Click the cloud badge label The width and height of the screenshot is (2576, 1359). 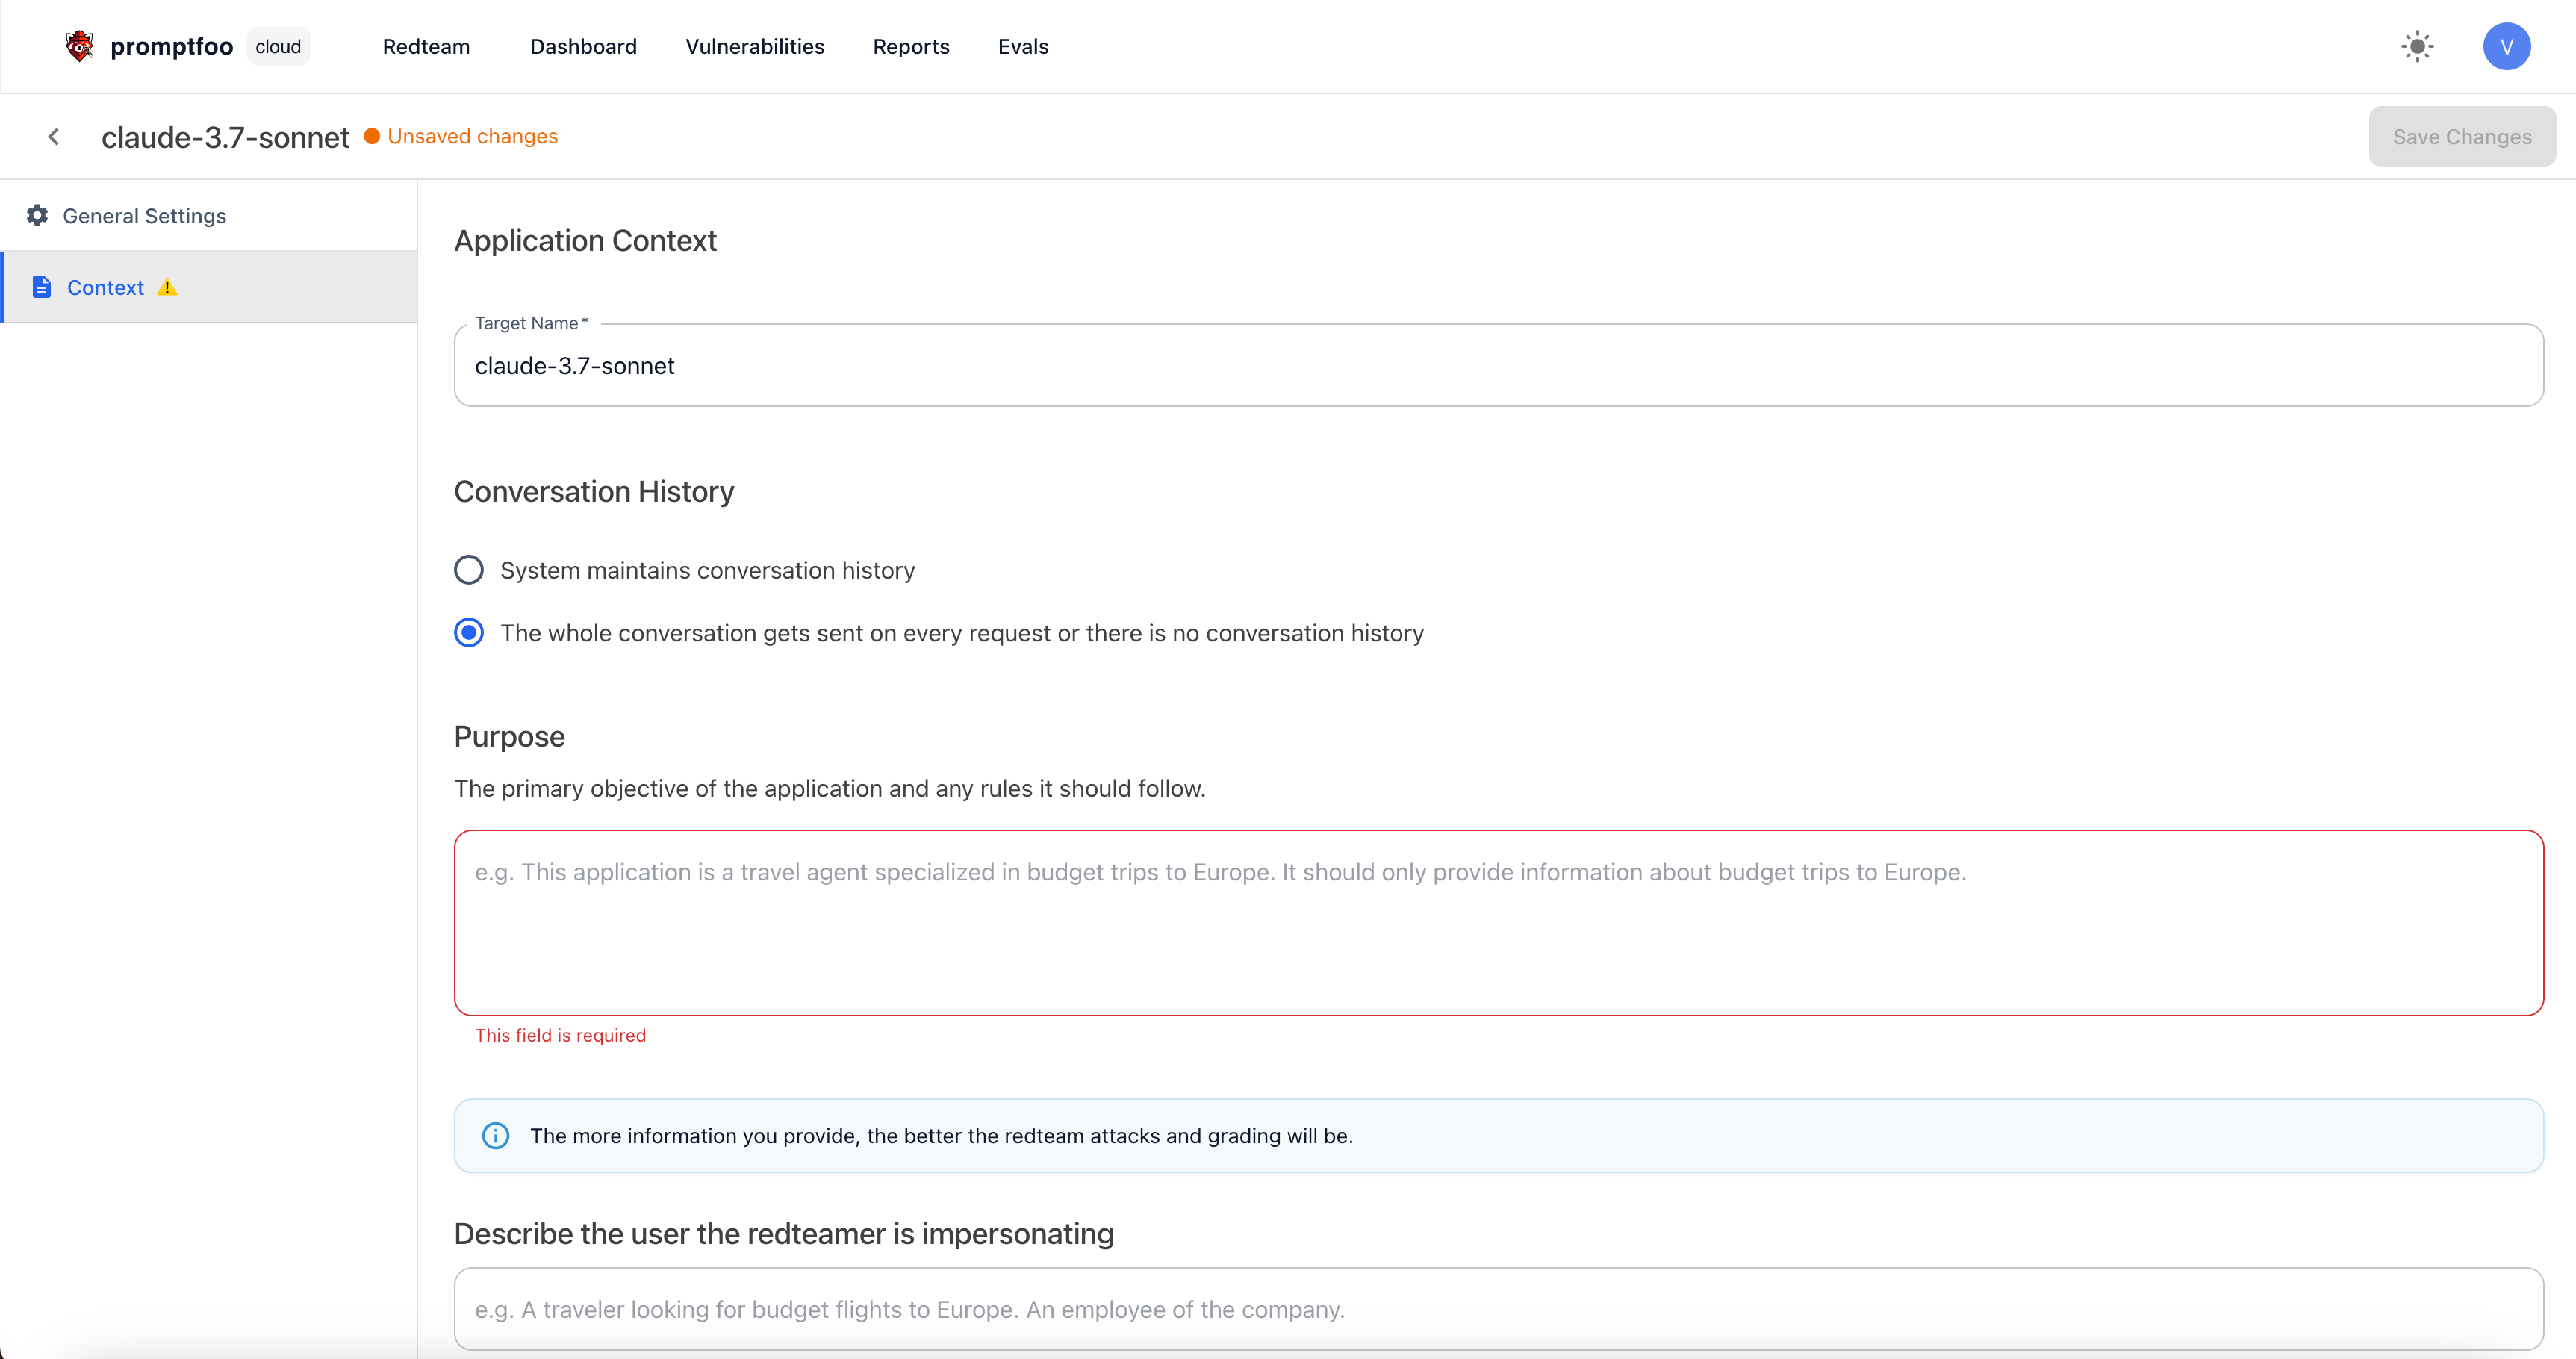pyautogui.click(x=278, y=46)
